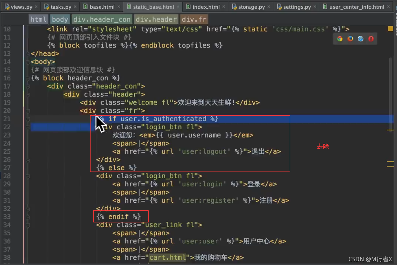This screenshot has height=265, width=397.
Task: Click the comment 网页顶部欢迎信息块
Action: tap(73, 70)
